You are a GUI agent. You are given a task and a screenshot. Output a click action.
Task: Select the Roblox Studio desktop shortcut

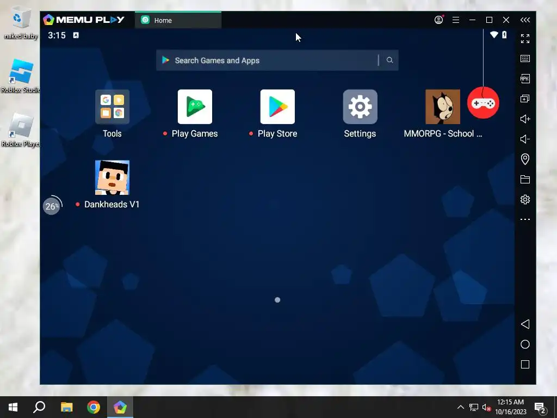click(20, 76)
